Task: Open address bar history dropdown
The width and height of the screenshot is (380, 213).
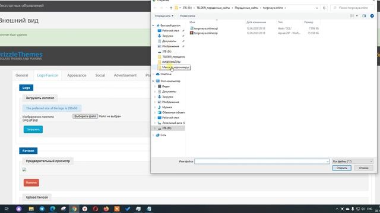Action: pyautogui.click(x=317, y=8)
